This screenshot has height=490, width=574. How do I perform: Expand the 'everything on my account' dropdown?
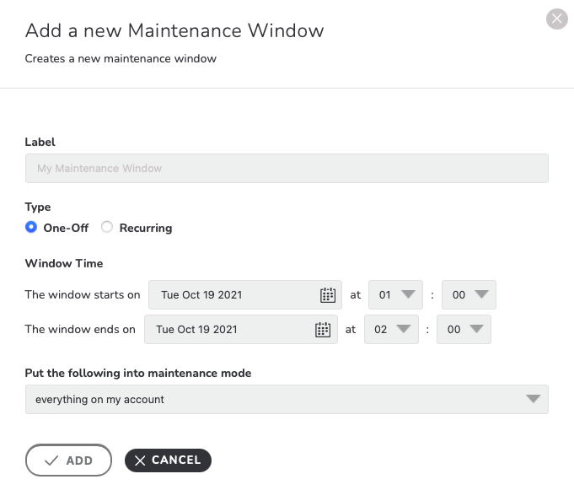(x=287, y=399)
